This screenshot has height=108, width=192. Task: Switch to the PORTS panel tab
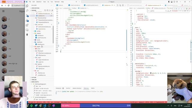[93, 88]
